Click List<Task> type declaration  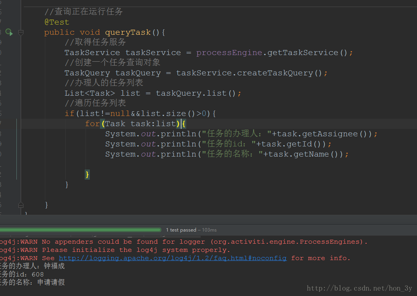pos(90,93)
